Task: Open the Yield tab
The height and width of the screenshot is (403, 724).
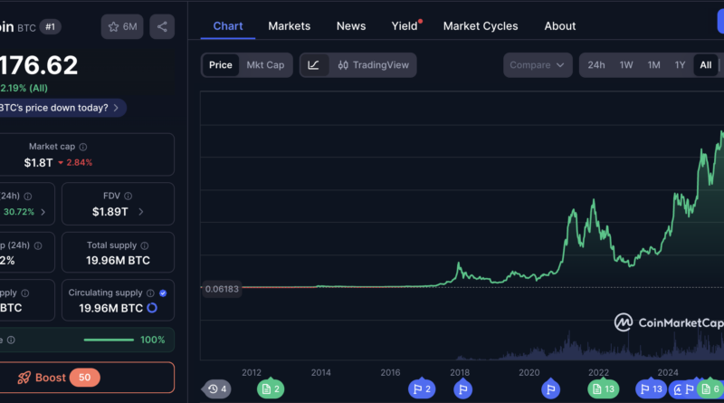Action: [x=405, y=26]
